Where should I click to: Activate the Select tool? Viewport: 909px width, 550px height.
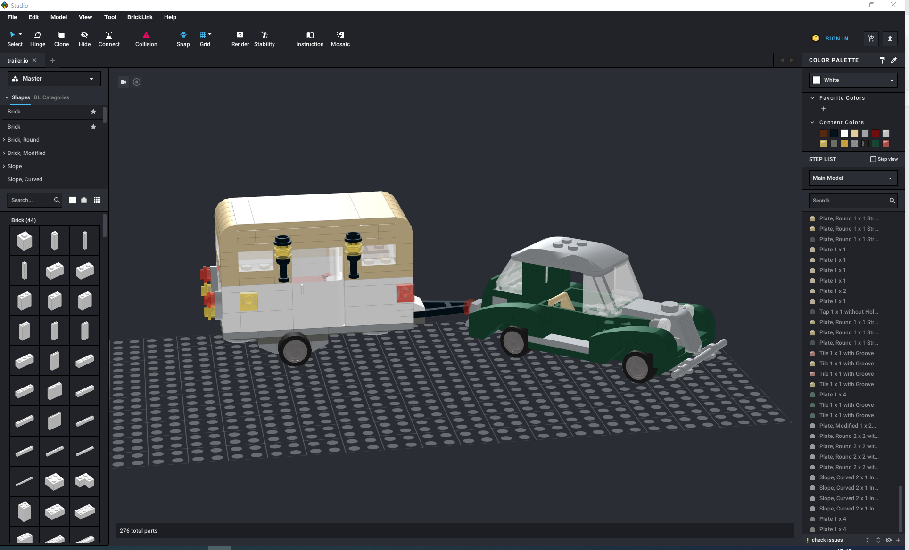(x=15, y=39)
